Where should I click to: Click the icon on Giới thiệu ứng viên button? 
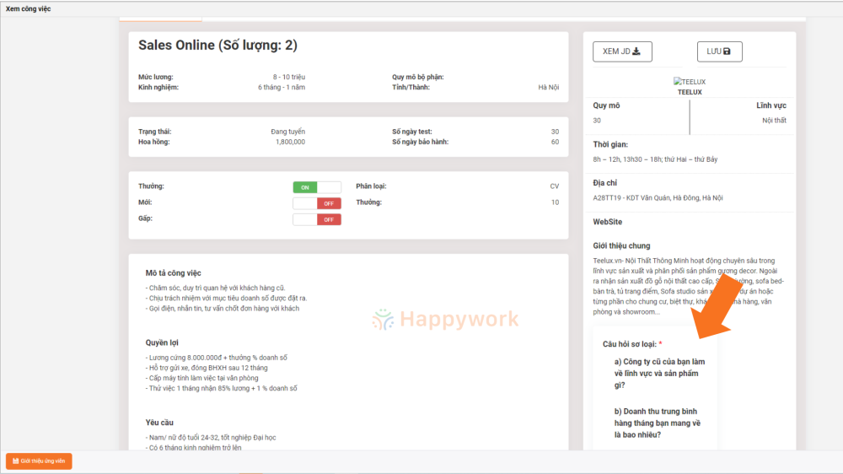[x=15, y=461]
